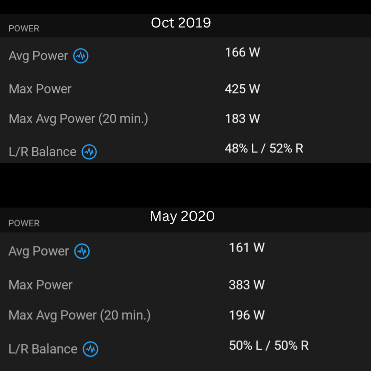371x371 pixels.
Task: Tap the info icon beside May 2020 Avg Power
Action: 82,251
